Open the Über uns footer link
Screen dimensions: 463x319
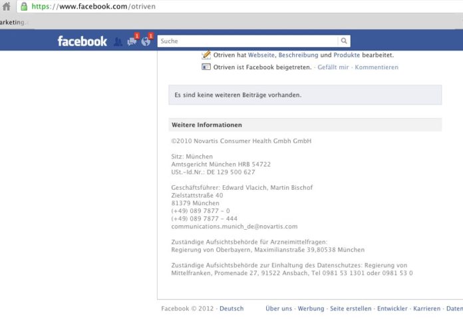[279, 308]
